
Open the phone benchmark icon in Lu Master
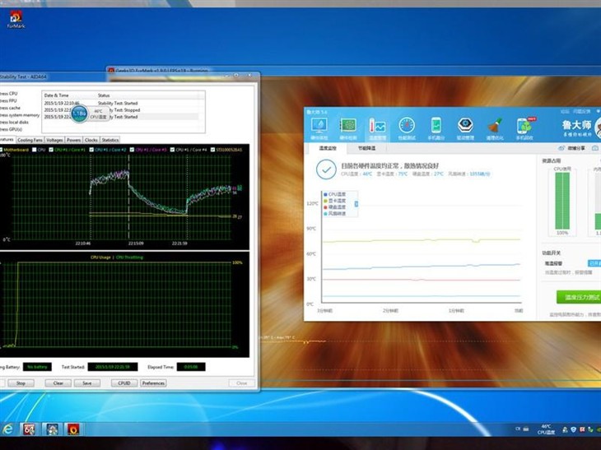(436, 128)
